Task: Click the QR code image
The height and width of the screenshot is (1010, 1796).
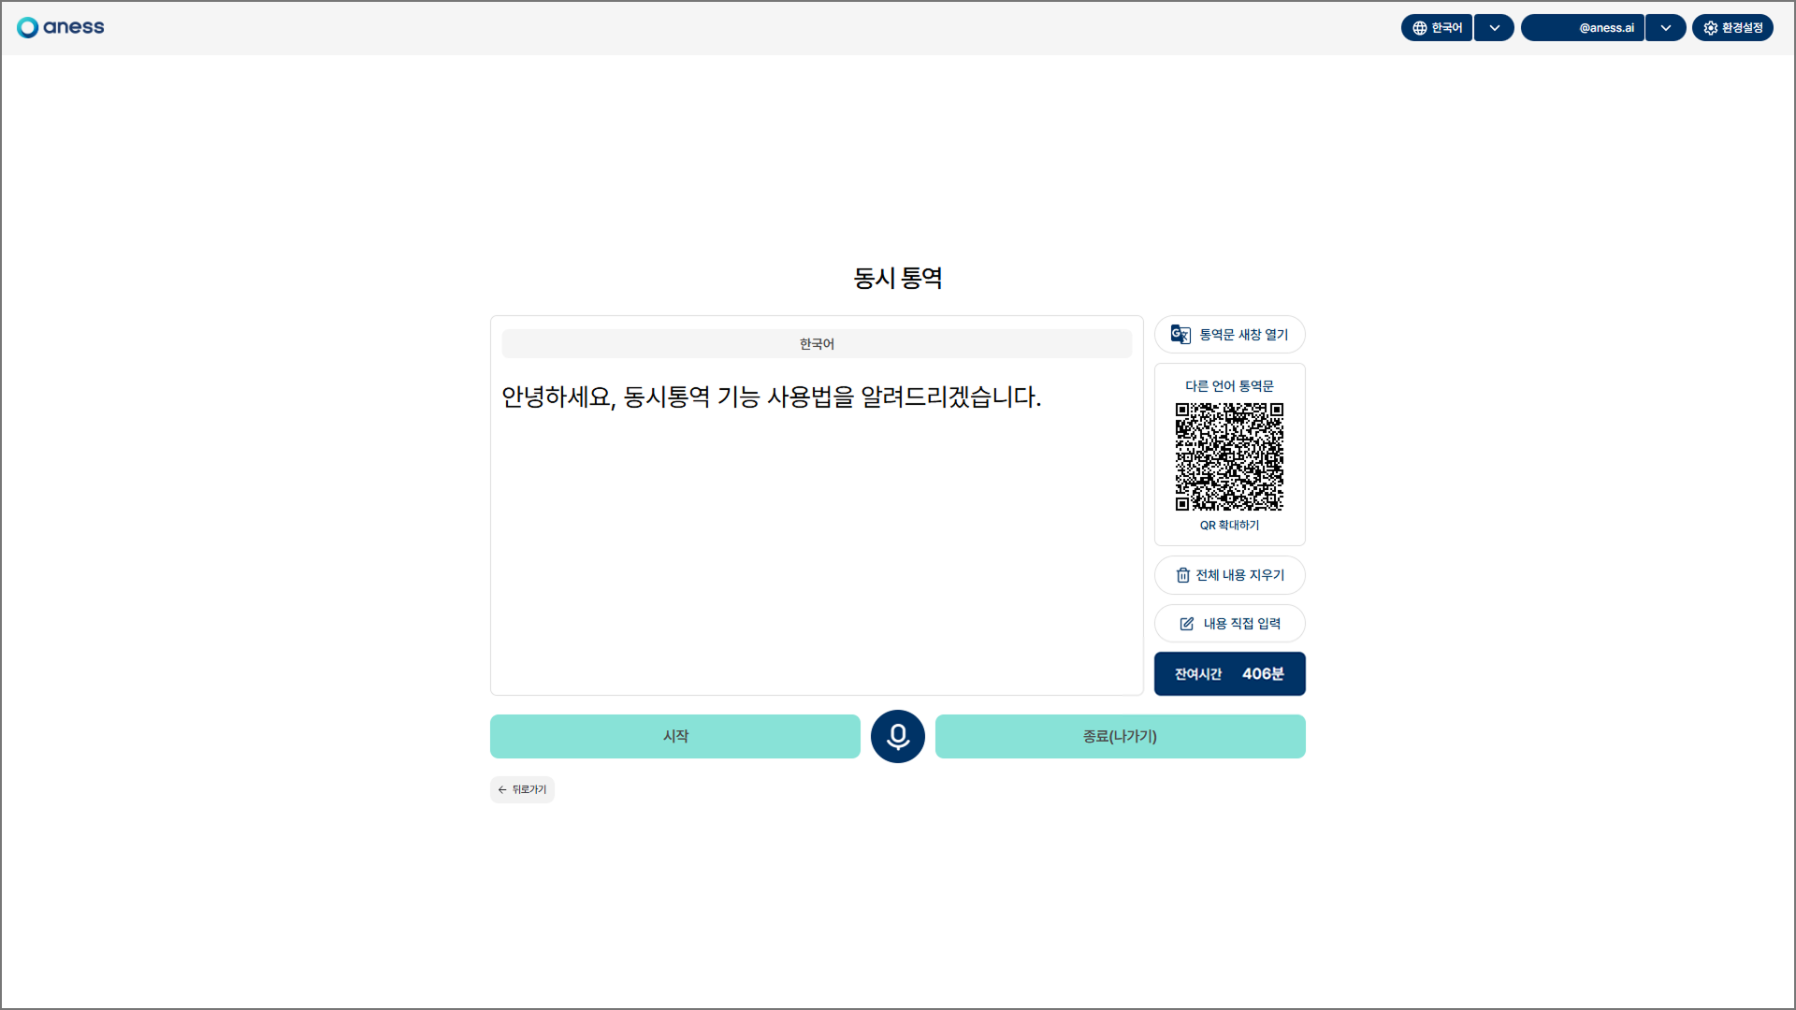Action: 1229,456
